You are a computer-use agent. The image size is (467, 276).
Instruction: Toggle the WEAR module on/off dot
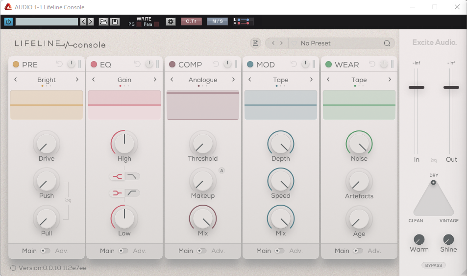(328, 64)
